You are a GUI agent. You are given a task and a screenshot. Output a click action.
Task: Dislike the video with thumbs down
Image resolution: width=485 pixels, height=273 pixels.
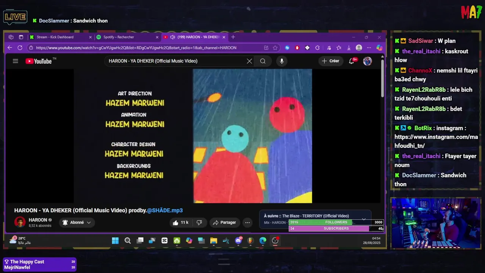pyautogui.click(x=199, y=223)
